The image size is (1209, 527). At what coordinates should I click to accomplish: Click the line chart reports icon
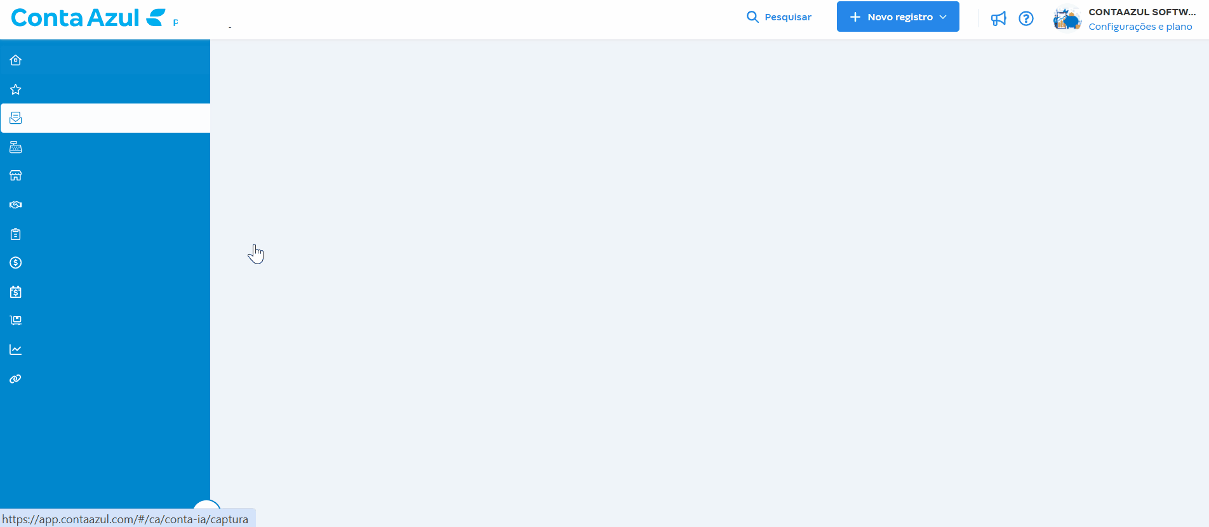click(x=16, y=350)
